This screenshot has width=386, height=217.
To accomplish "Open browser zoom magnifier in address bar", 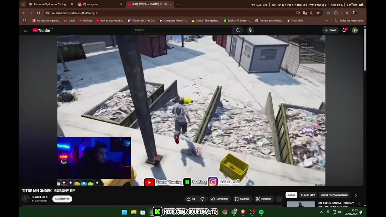I will [x=311, y=13].
